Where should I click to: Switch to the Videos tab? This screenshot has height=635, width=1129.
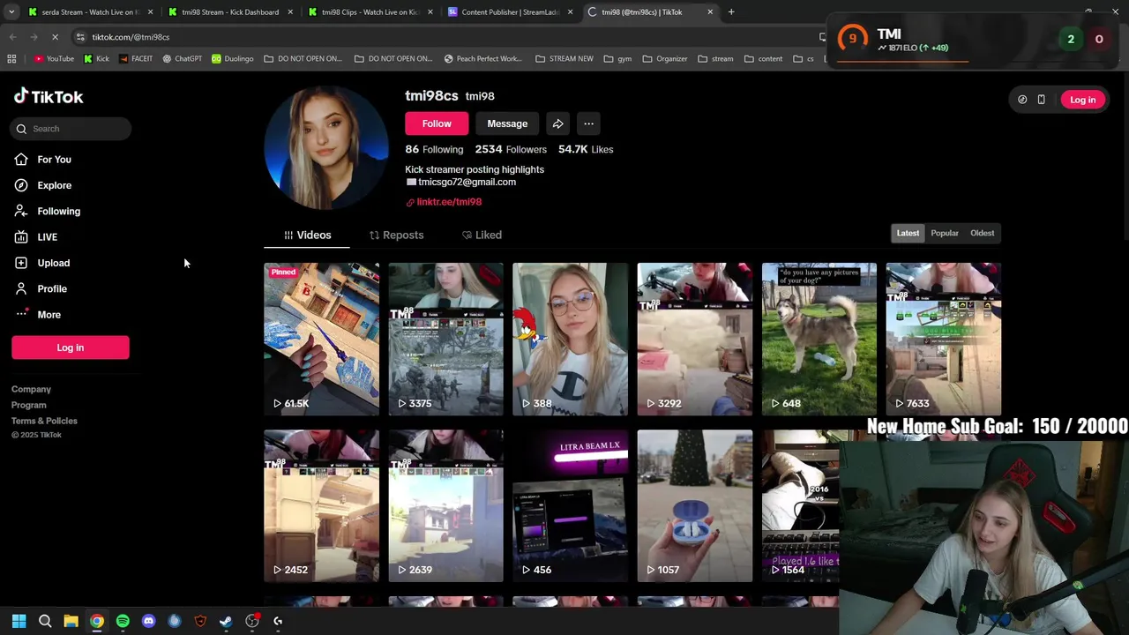coord(307,235)
